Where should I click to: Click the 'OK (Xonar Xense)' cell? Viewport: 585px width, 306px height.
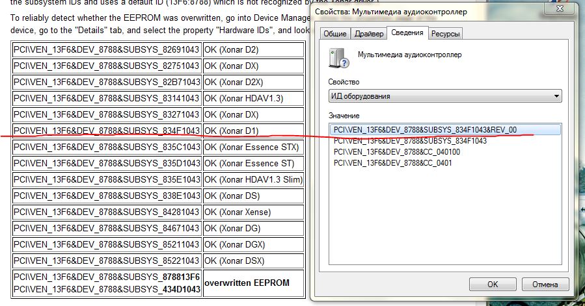coord(253,212)
